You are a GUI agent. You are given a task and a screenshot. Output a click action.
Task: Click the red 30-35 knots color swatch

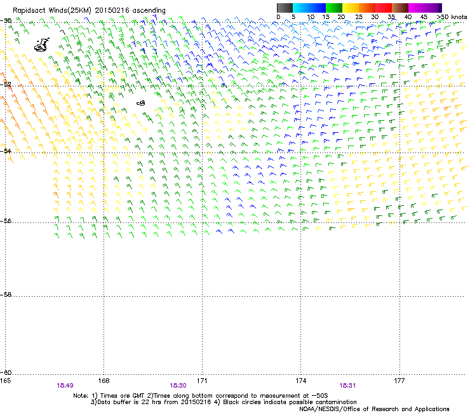tap(384, 8)
